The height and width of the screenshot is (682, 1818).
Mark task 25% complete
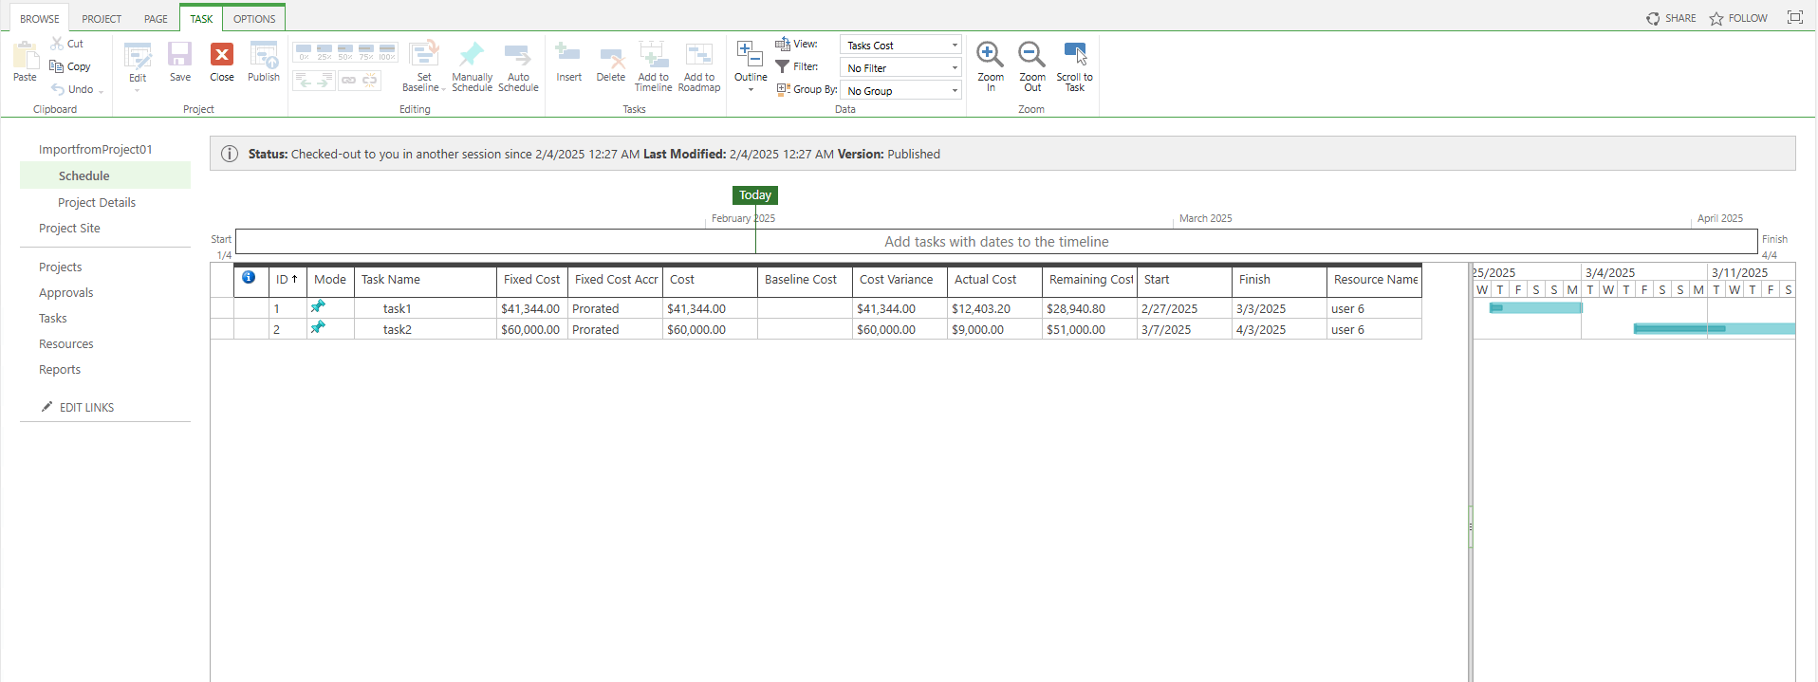(325, 51)
